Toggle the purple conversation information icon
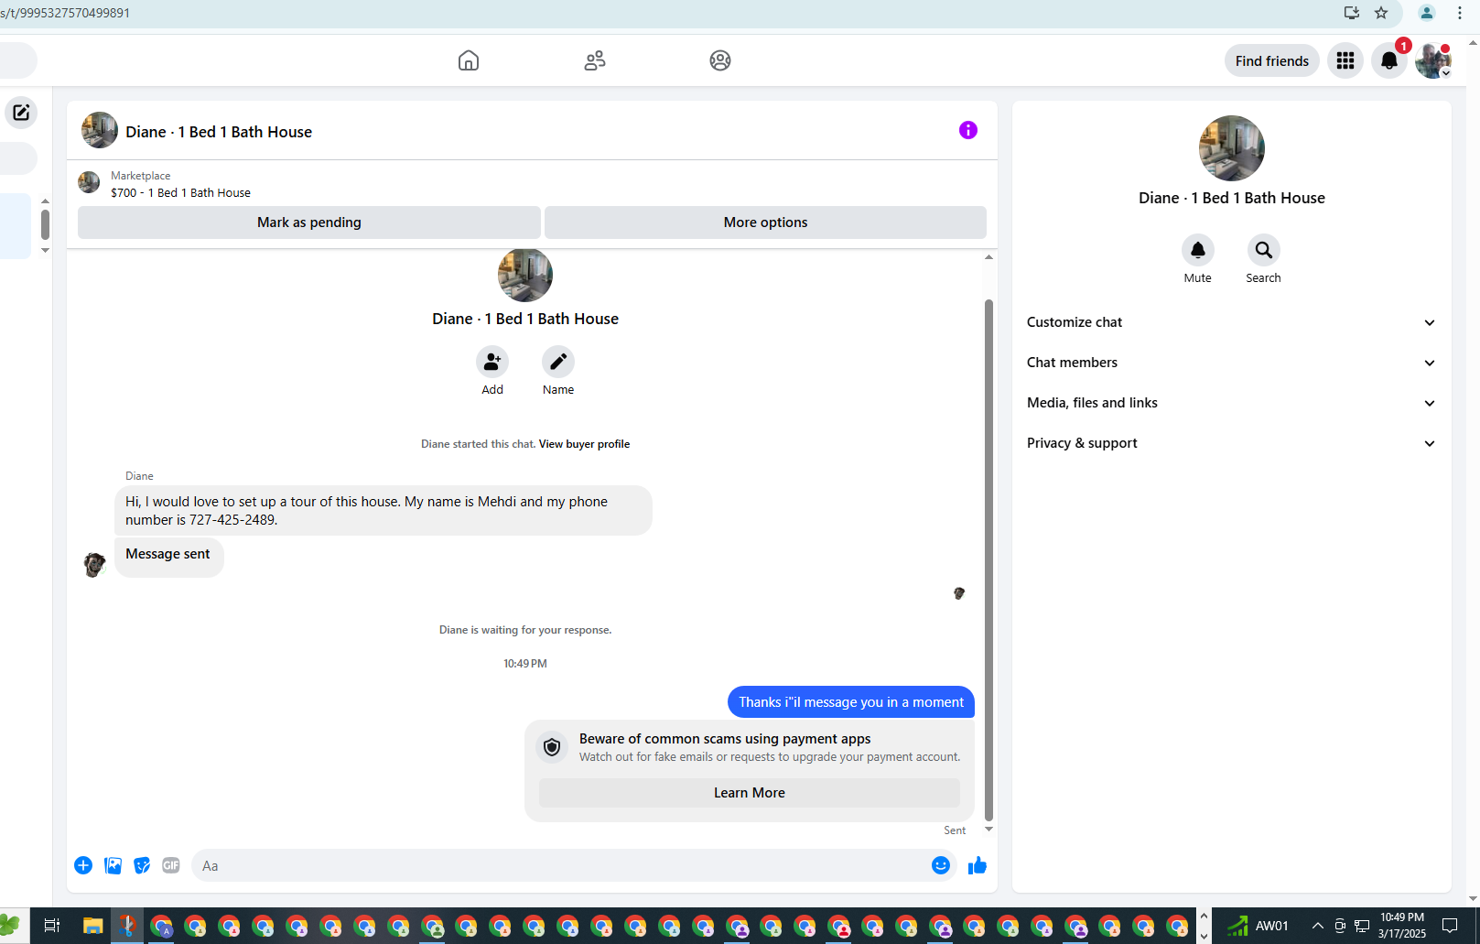Image resolution: width=1480 pixels, height=944 pixels. 968,130
